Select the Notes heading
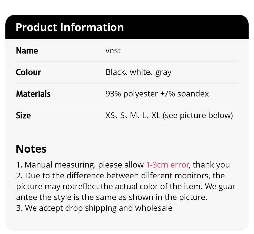 [x=31, y=149]
